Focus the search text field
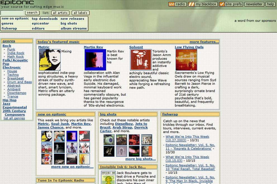Image resolution: width=277 pixels, height=184 pixels. pyautogui.click(x=12, y=13)
